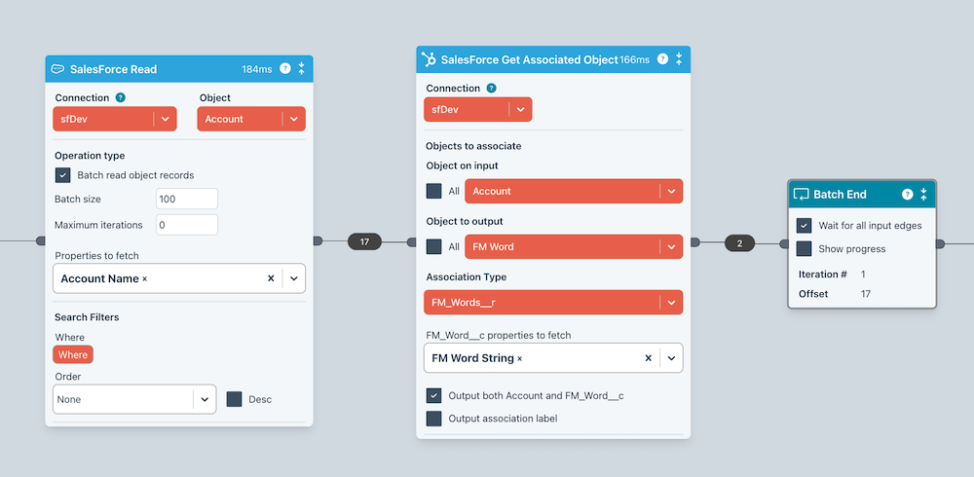The width and height of the screenshot is (974, 477).
Task: Click the 166ms execution time label
Action: pos(635,59)
